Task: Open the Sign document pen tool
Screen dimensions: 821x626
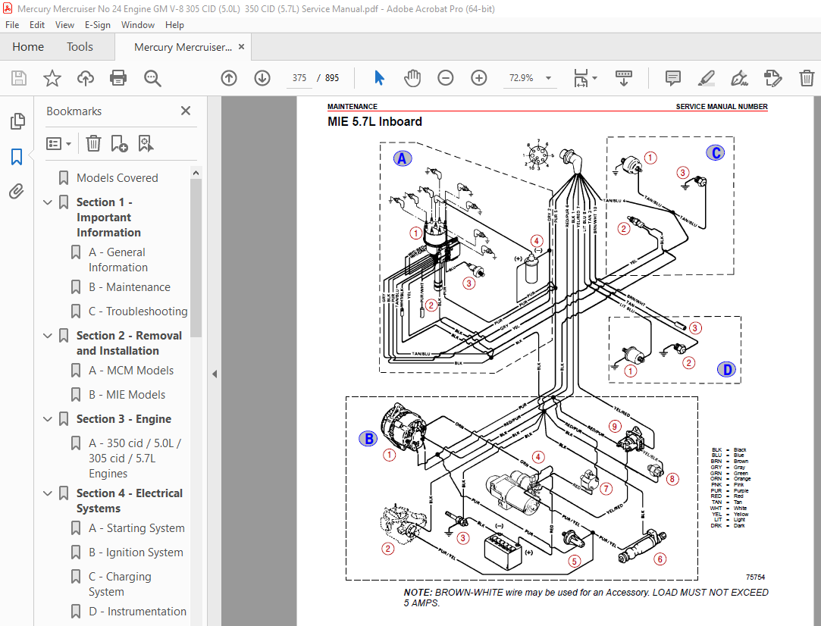Action: point(739,79)
